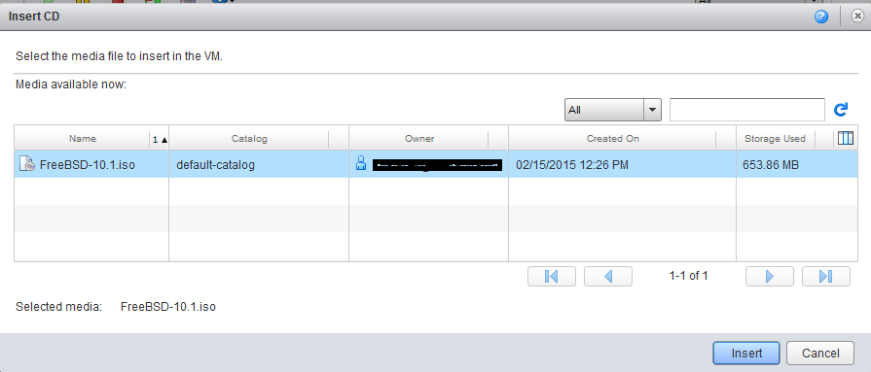The image size is (871, 372).
Task: Click the 1-1 of 1 page indicator
Action: tap(689, 276)
